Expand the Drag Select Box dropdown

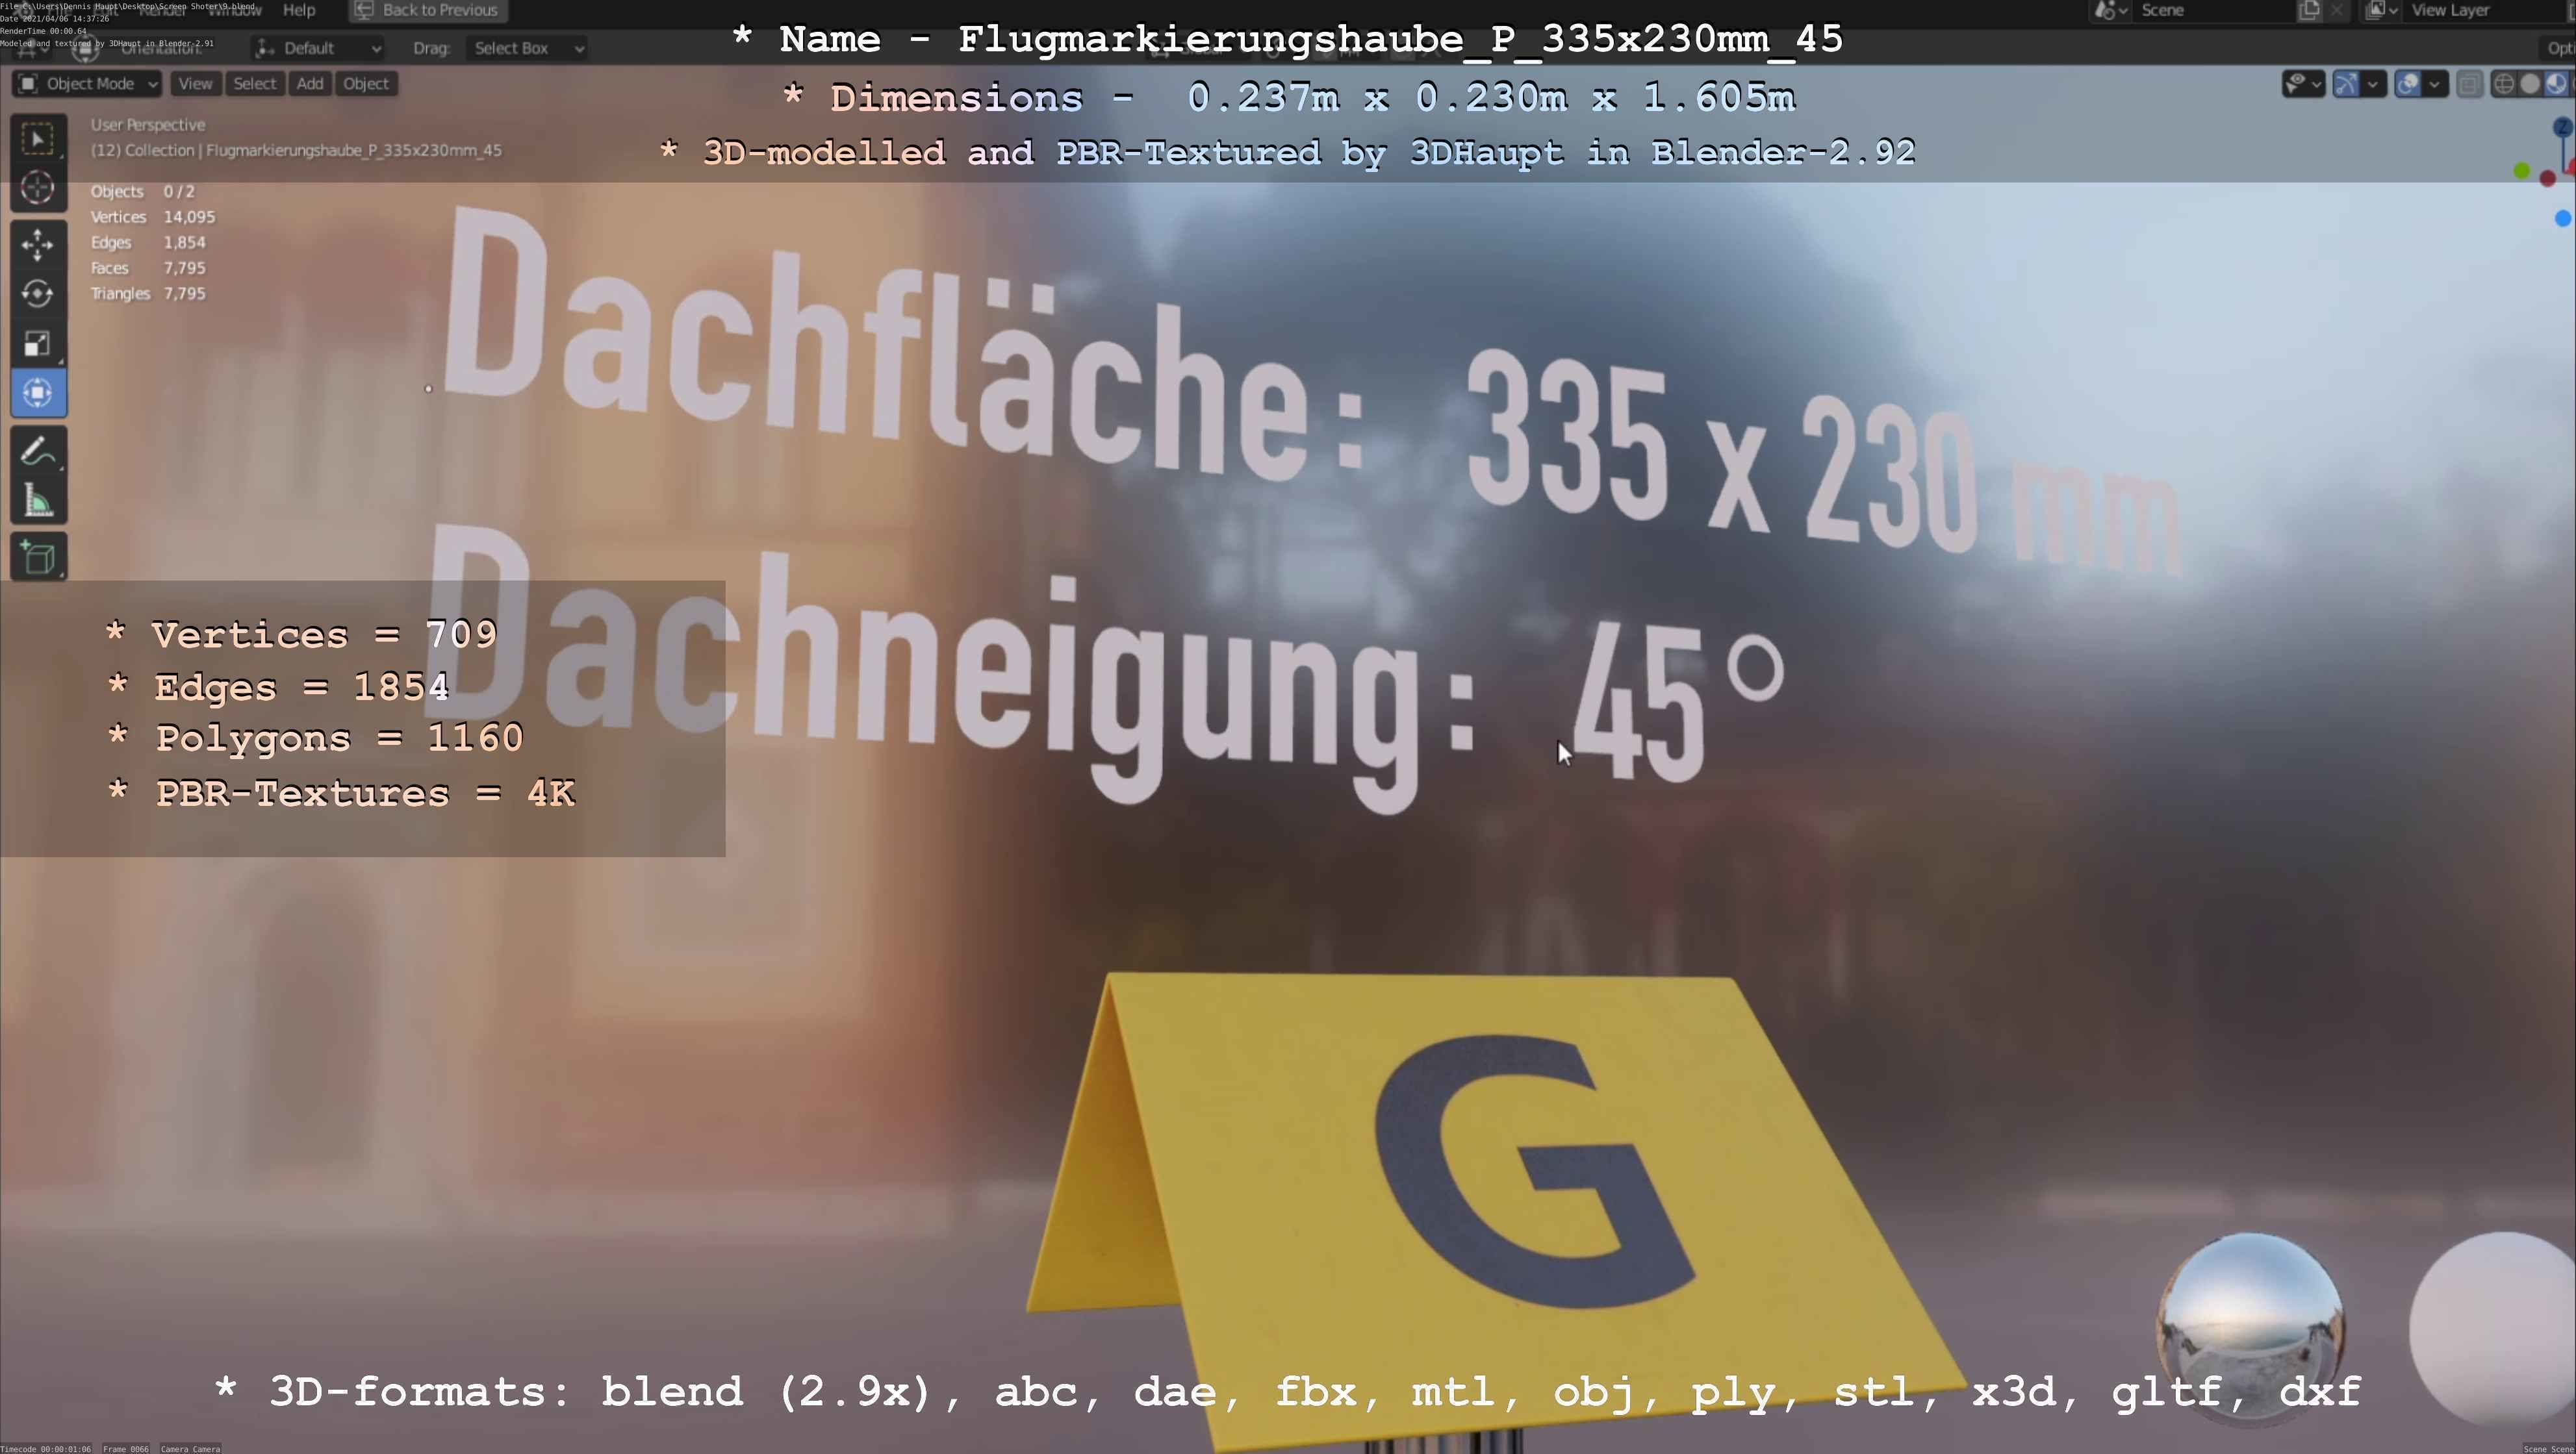(x=528, y=48)
